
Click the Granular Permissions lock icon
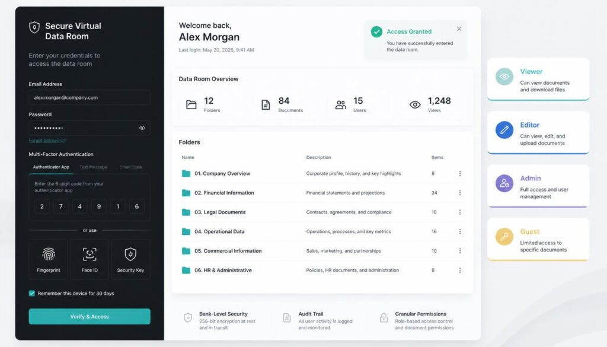[x=384, y=317]
